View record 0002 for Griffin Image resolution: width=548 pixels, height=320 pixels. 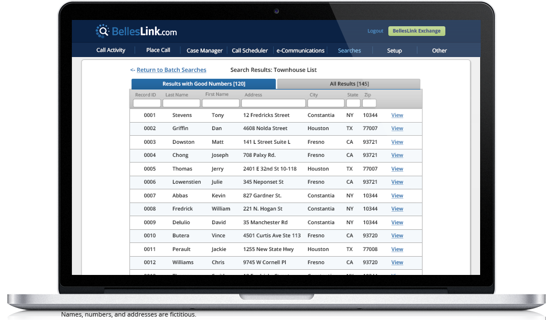pyautogui.click(x=397, y=128)
